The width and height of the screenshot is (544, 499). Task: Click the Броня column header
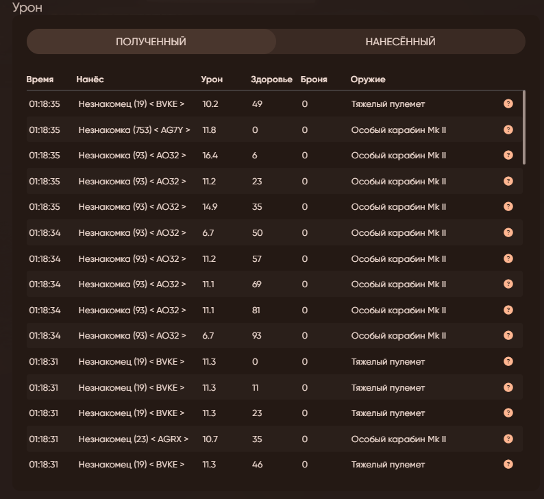[x=314, y=80]
